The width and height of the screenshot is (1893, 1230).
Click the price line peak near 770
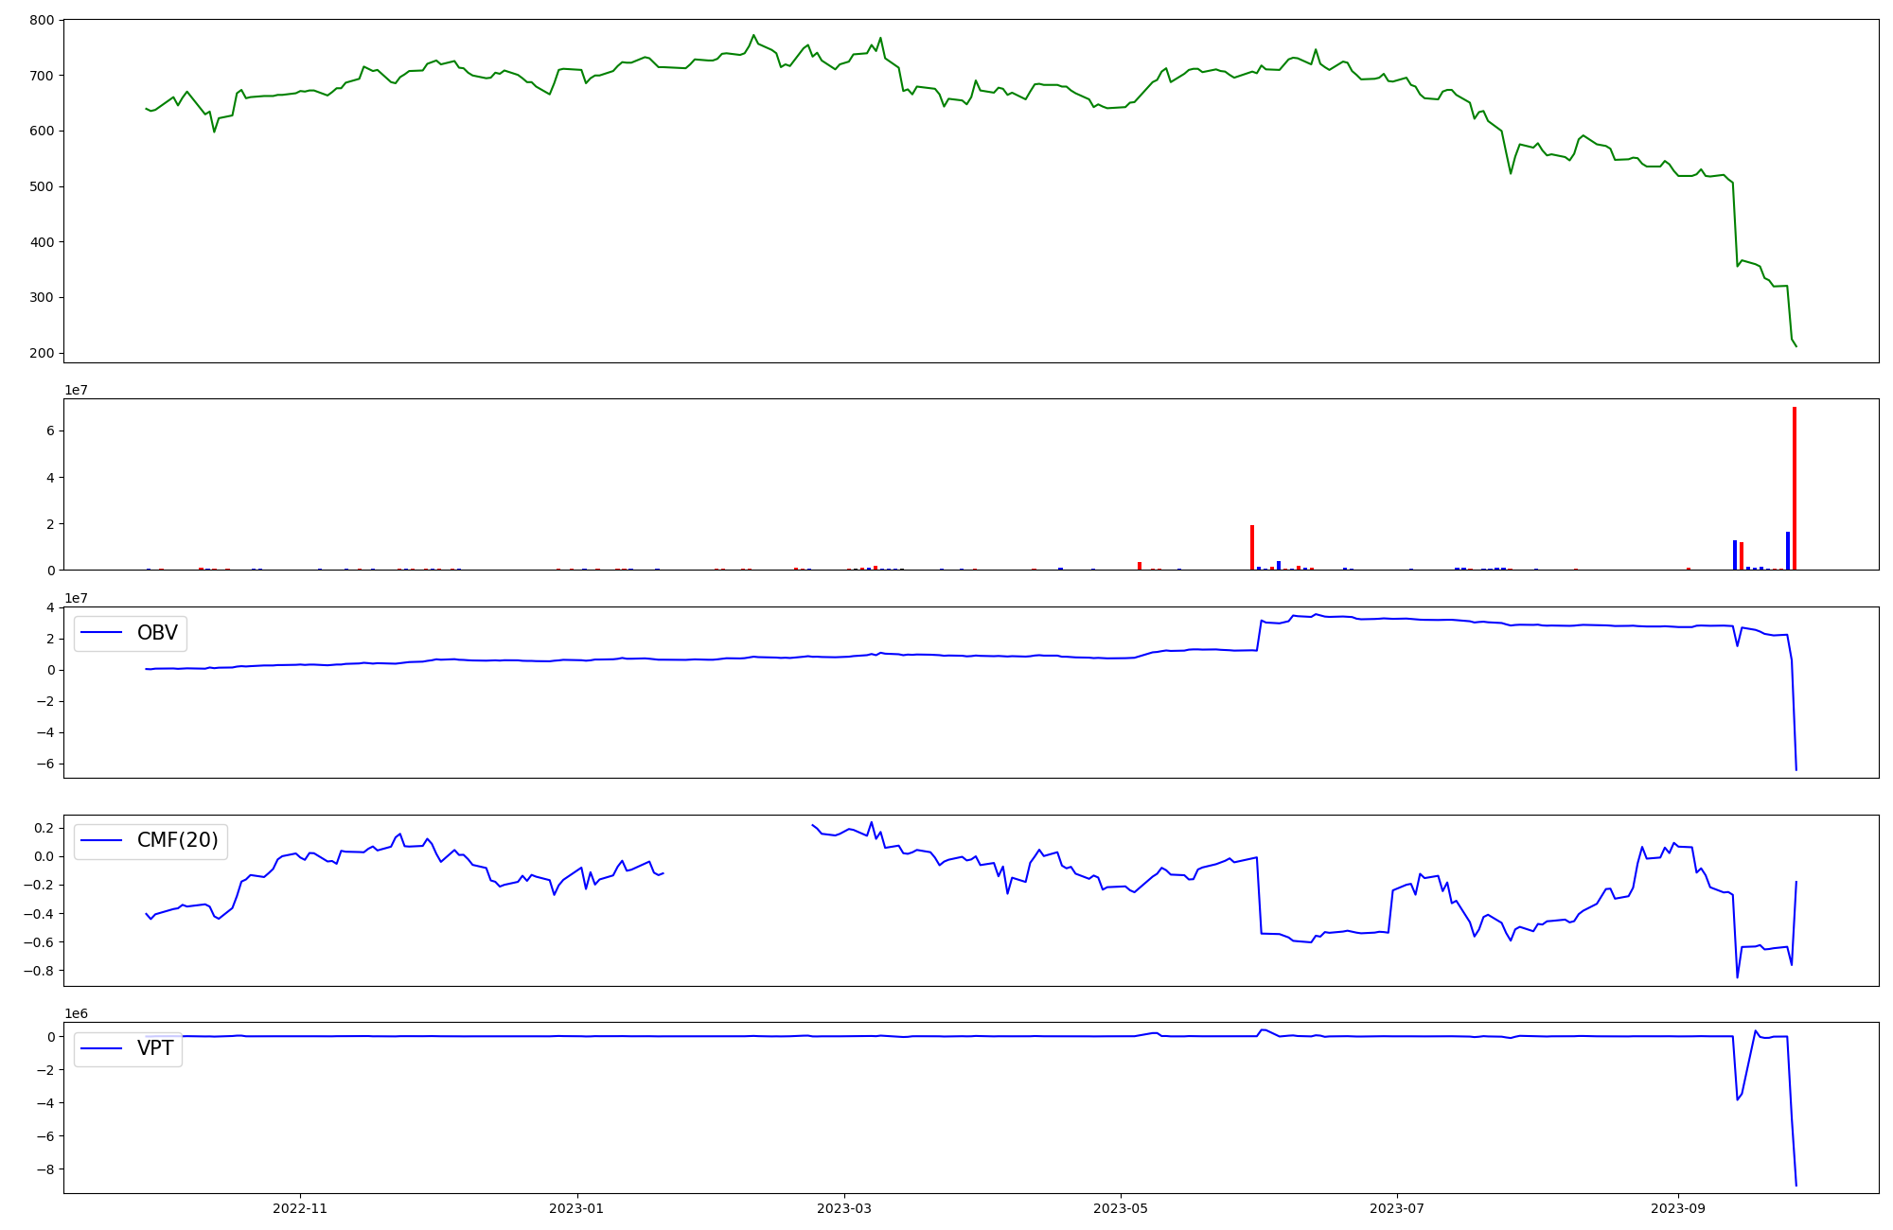point(753,36)
